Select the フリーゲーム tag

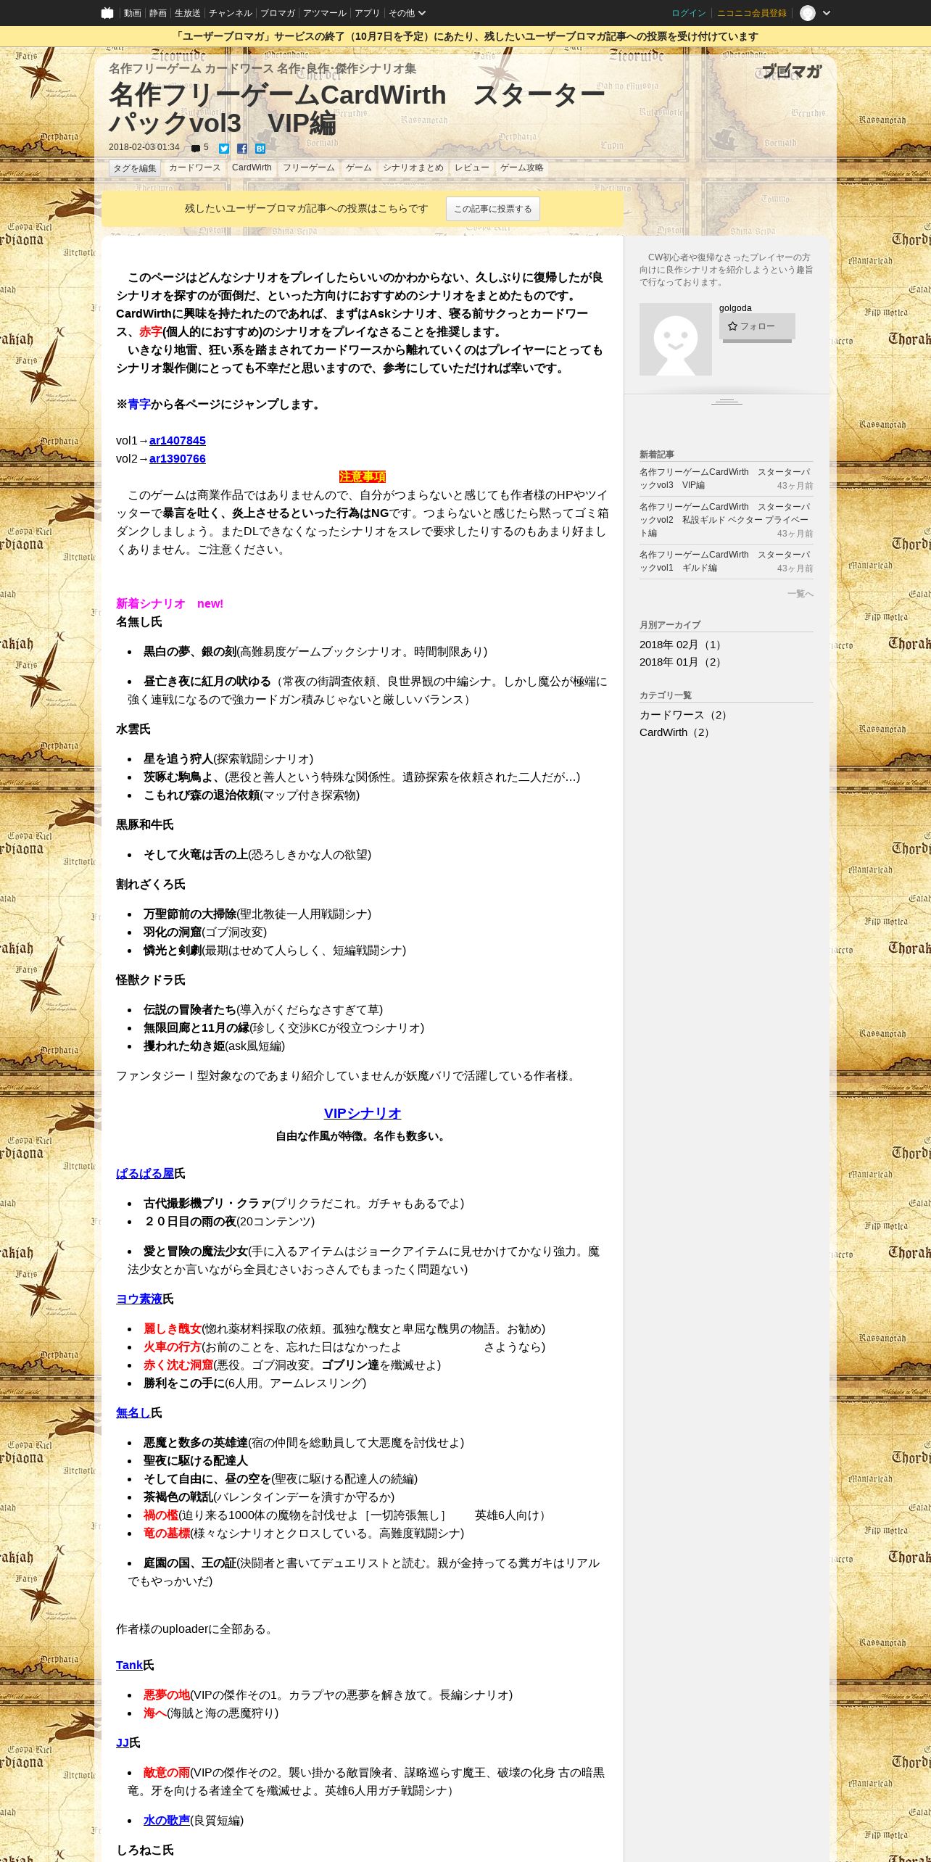[308, 167]
